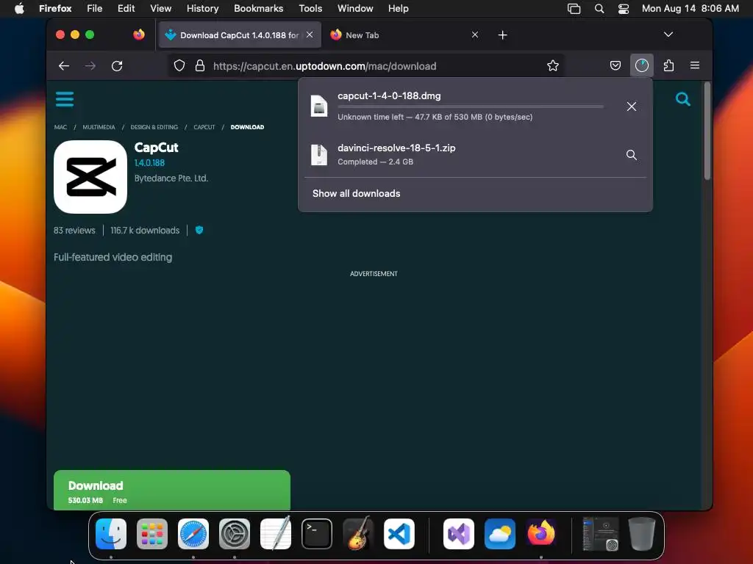Open the 83 reviews link

74,230
